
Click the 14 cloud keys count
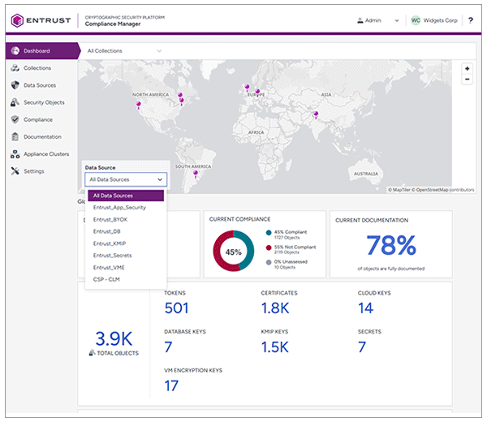coord(365,308)
